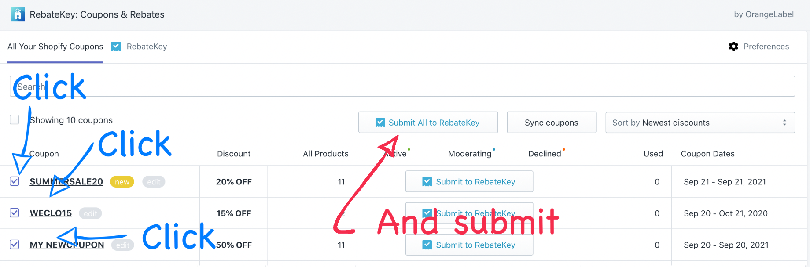
Task: Click in the Search coupons field
Action: [x=402, y=87]
